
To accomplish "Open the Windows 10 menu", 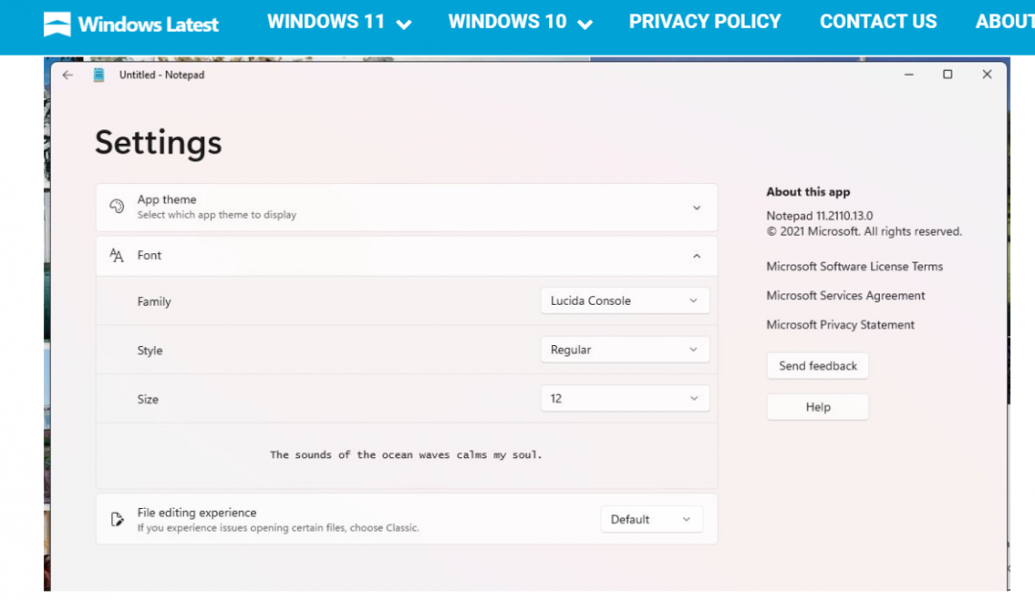I will (519, 22).
